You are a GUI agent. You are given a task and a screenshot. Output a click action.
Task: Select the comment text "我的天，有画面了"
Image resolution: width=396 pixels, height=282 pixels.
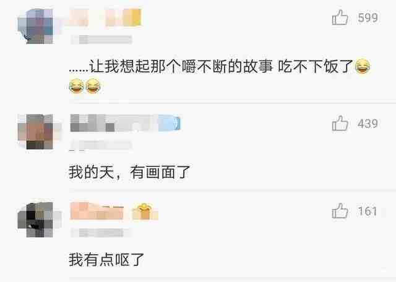click(x=129, y=173)
